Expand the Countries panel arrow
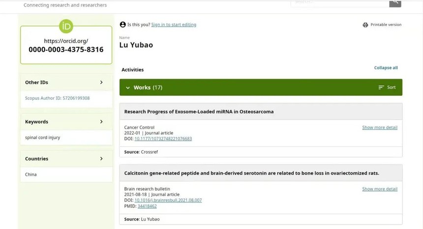Screen dimensions: 423x229 101,159
